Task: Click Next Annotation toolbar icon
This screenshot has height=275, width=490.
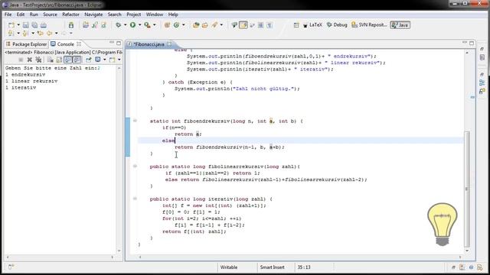Action: coord(11,33)
